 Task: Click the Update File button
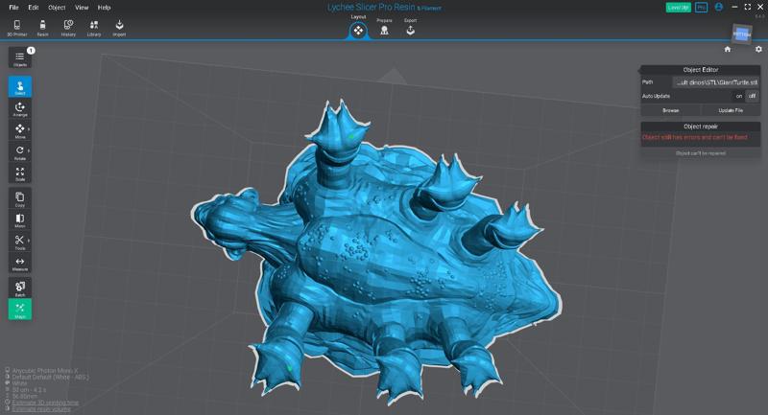(731, 110)
